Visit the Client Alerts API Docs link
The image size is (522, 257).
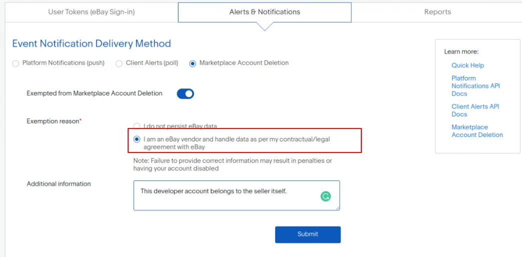click(x=475, y=110)
